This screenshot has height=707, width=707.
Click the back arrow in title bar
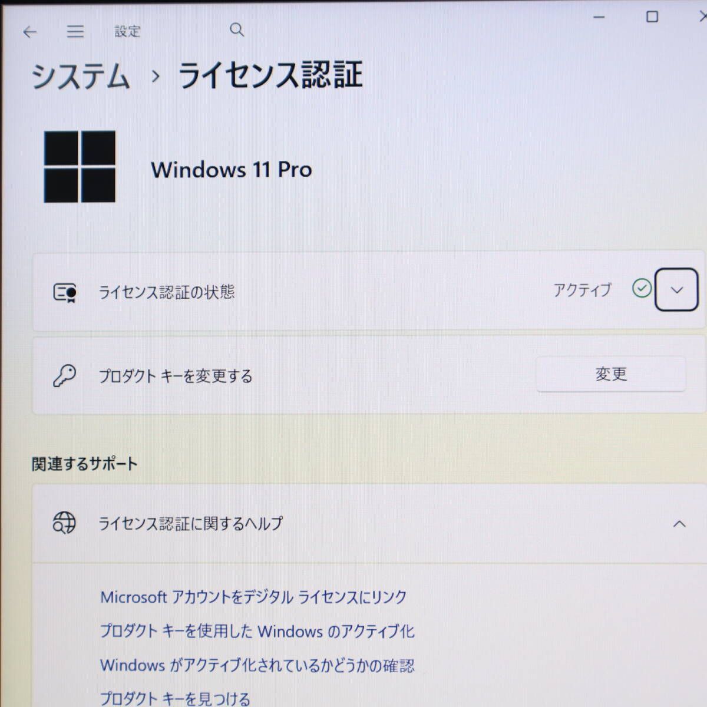pyautogui.click(x=29, y=32)
